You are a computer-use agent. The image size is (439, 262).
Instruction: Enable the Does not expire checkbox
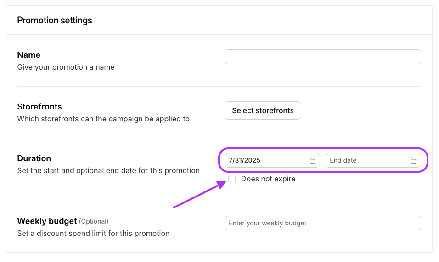click(x=232, y=179)
